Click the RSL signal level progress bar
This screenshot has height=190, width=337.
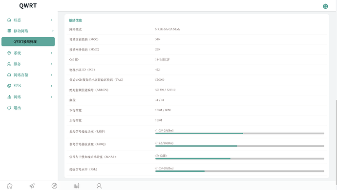tap(240, 171)
